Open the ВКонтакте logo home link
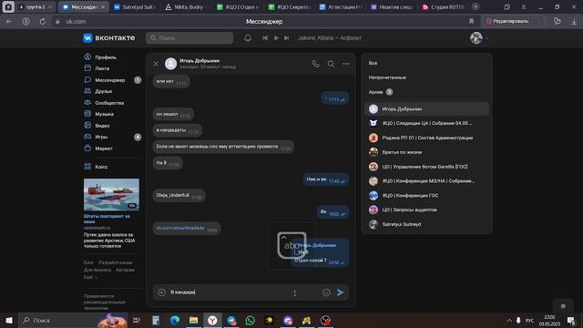583x328 pixels. 109,38
